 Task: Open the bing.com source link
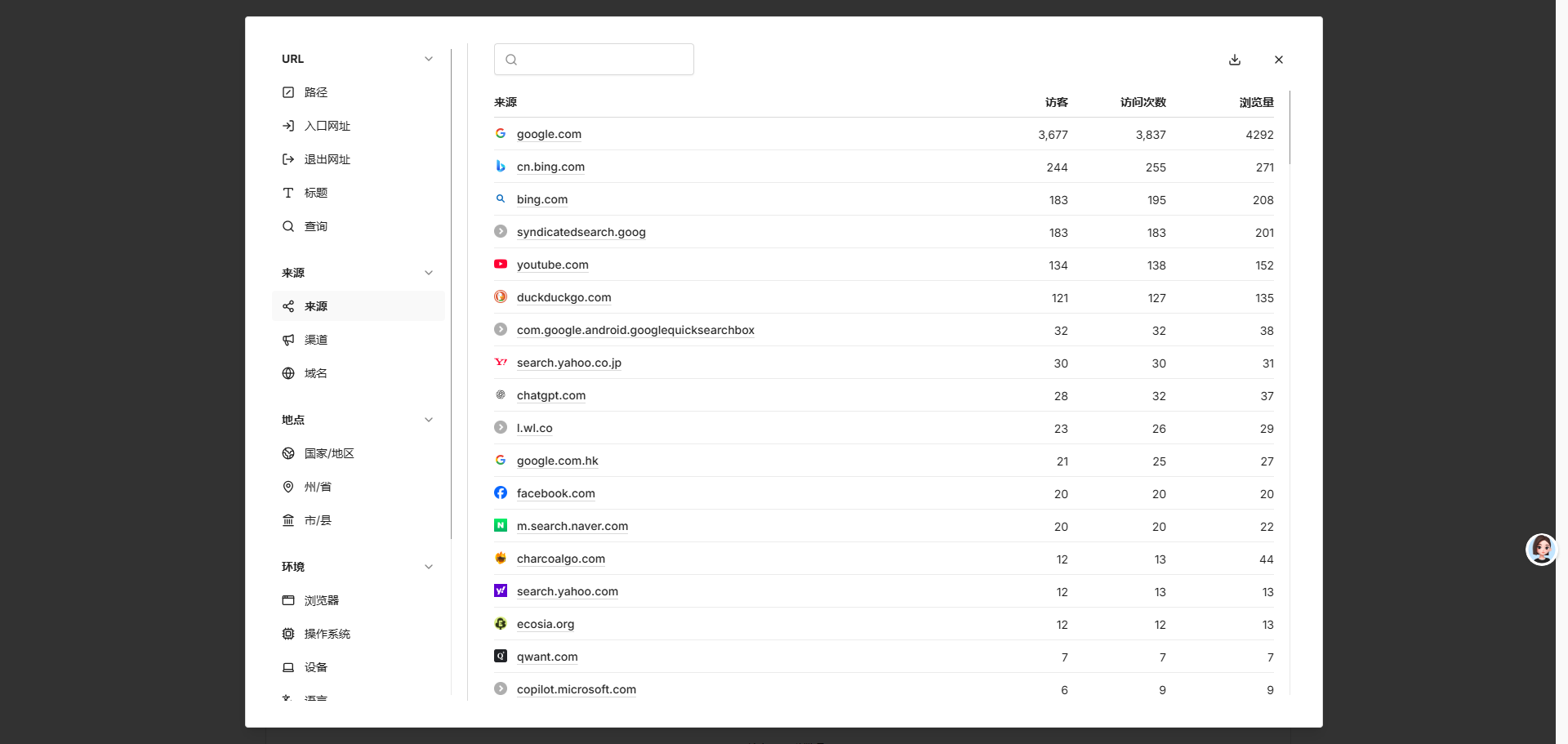click(x=542, y=199)
